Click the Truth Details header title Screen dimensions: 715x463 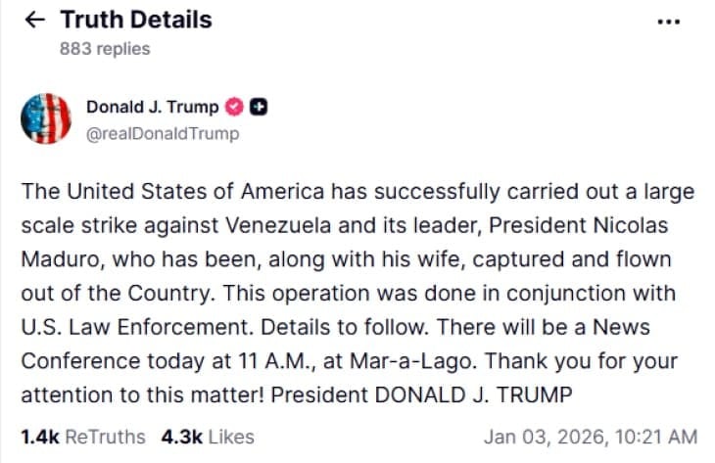pos(135,20)
